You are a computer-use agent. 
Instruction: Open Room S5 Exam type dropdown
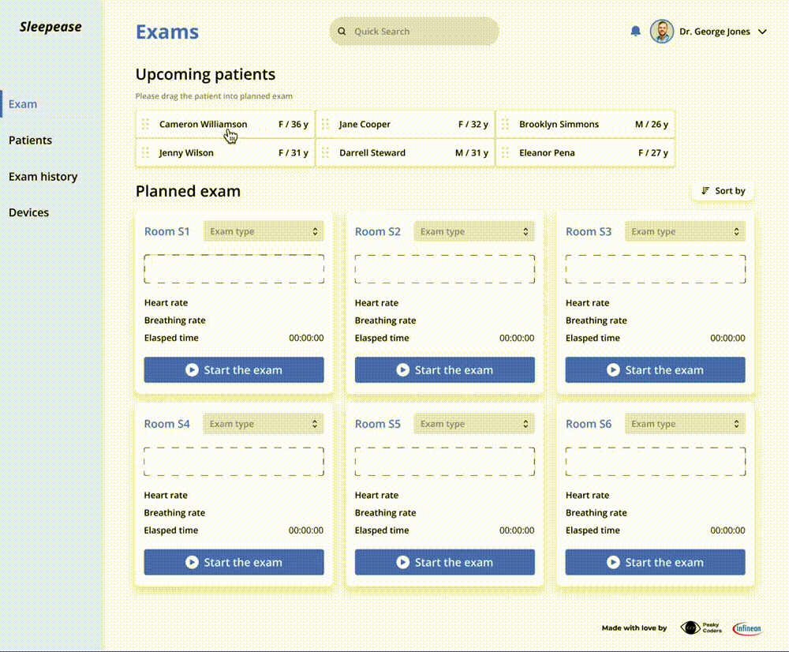[474, 424]
